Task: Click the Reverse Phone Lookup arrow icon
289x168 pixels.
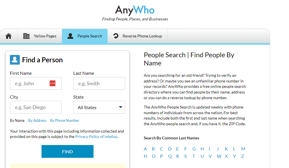Action: (x=116, y=36)
